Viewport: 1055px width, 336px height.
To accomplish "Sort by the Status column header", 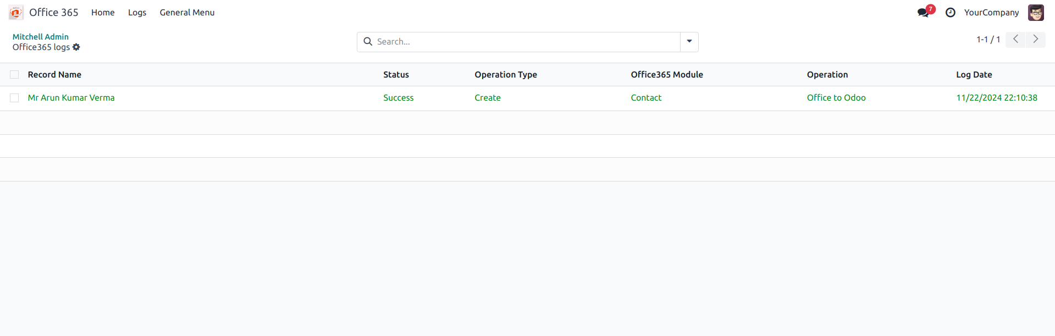I will (396, 75).
